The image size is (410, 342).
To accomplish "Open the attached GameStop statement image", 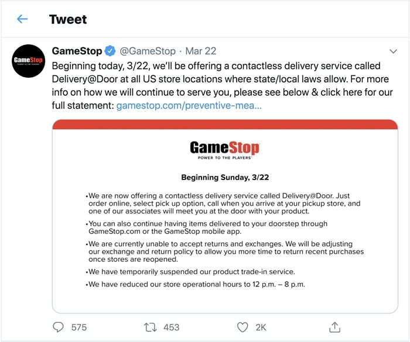I will (225, 246).
